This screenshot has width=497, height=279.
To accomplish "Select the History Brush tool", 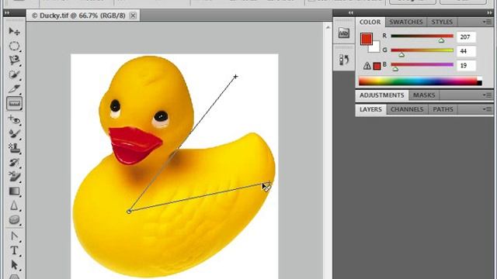I will 14,163.
